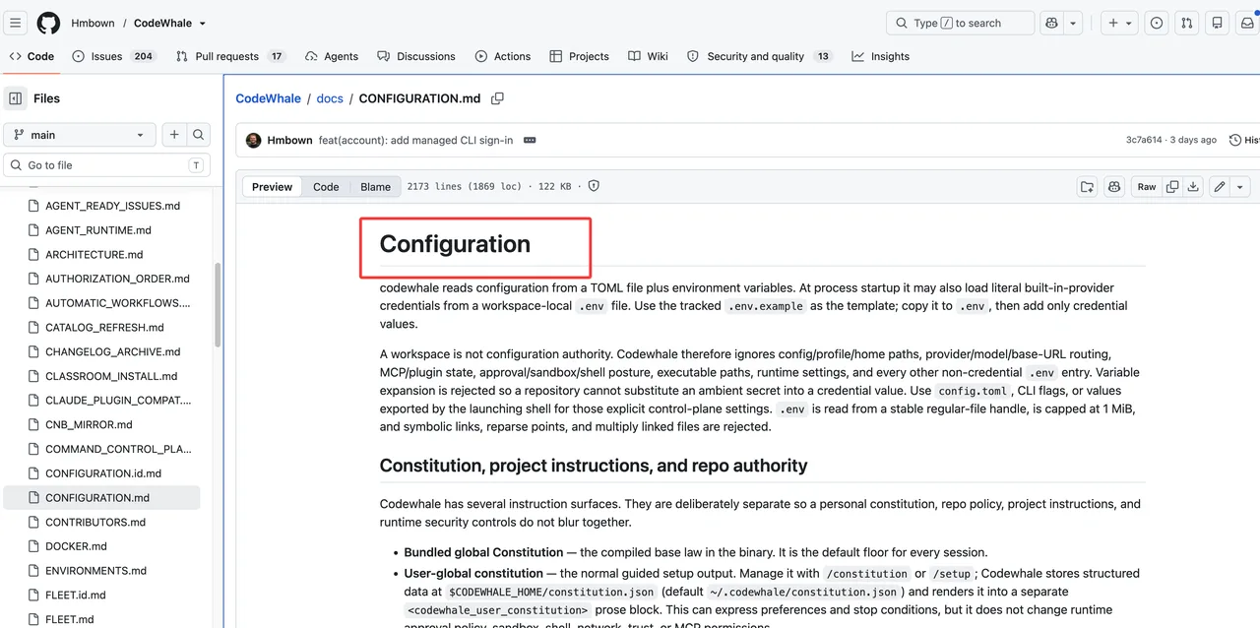
Task: Open the Discussions tab
Action: 416,56
